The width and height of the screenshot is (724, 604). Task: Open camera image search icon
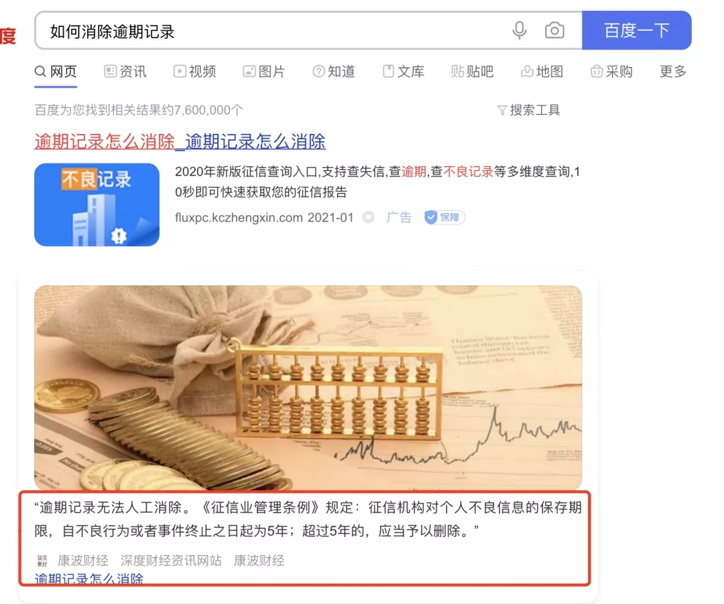coord(554,30)
